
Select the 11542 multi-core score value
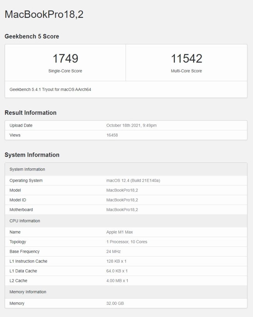click(x=186, y=59)
